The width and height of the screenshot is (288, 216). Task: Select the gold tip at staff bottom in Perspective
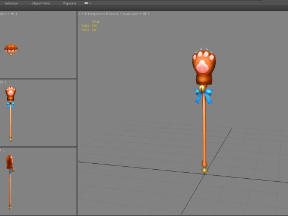point(205,170)
